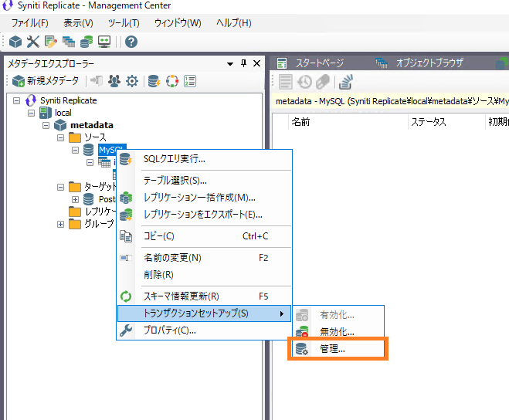Image resolution: width=509 pixels, height=420 pixels.
Task: Open the ウィンドウ(W) menu
Action: point(178,23)
